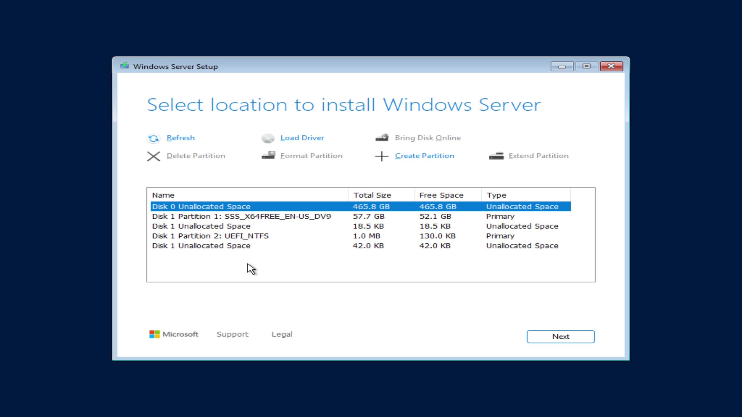Screen dimensions: 742x417
Task: Click the Refresh circular arrow icon
Action: pyautogui.click(x=154, y=138)
